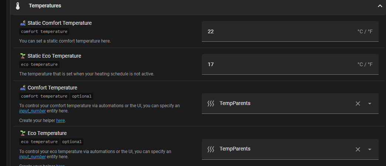
Task: Click heating waves icon in Eco Temperature selector
Action: [x=211, y=149]
